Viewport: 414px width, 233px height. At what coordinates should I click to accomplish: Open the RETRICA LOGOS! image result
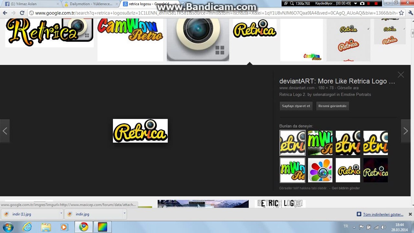point(280,204)
